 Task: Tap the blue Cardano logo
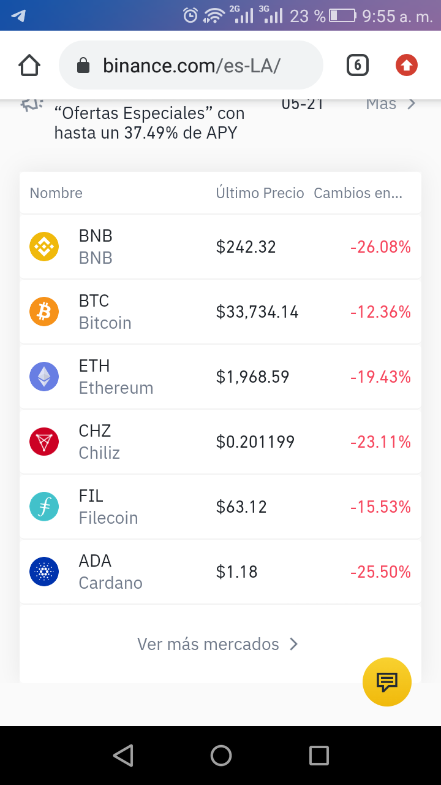pyautogui.click(x=44, y=572)
